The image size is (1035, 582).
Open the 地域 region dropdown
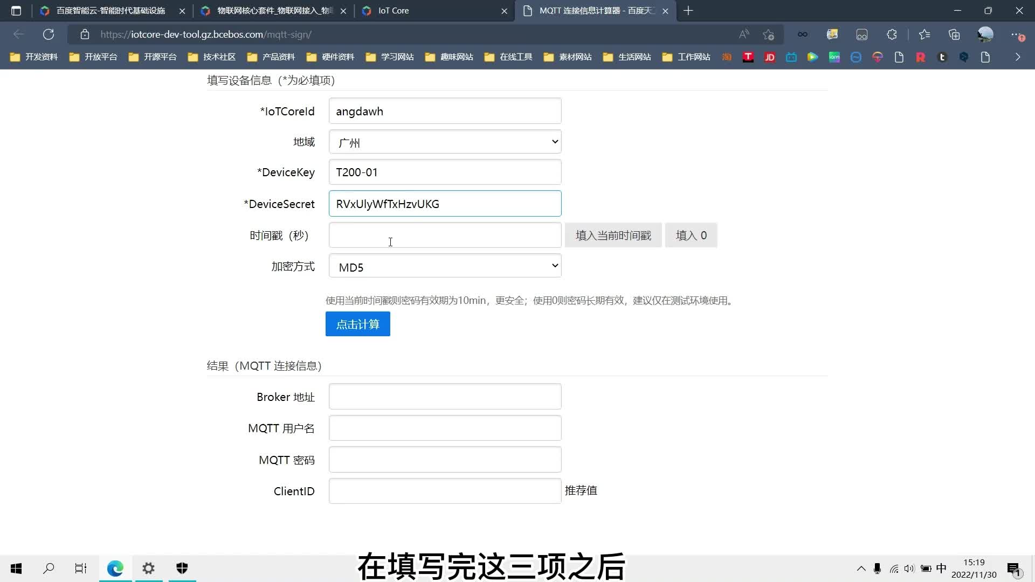pyautogui.click(x=445, y=142)
